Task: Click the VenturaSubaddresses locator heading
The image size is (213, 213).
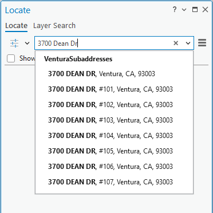Action: (78, 59)
